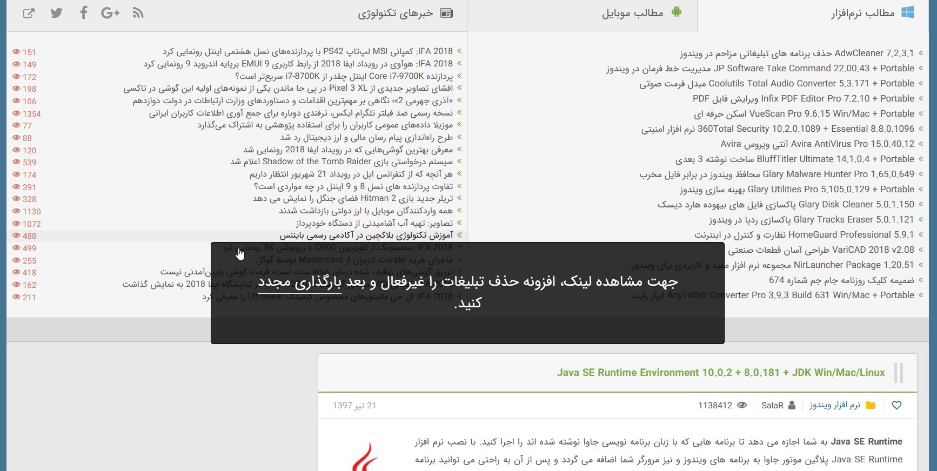Viewport: 937px width, 471px height.
Task: Click the Twitter icon in header
Action: coord(56,13)
